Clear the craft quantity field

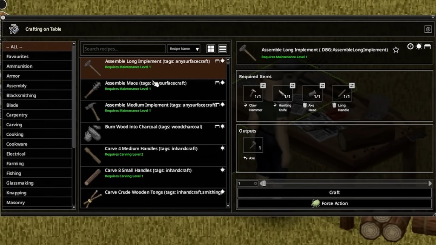tap(255, 183)
